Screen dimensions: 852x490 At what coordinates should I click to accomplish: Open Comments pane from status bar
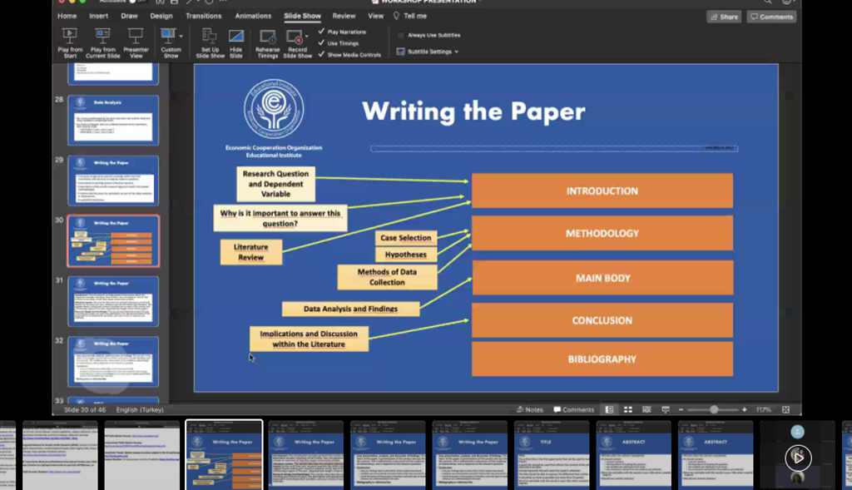point(574,409)
